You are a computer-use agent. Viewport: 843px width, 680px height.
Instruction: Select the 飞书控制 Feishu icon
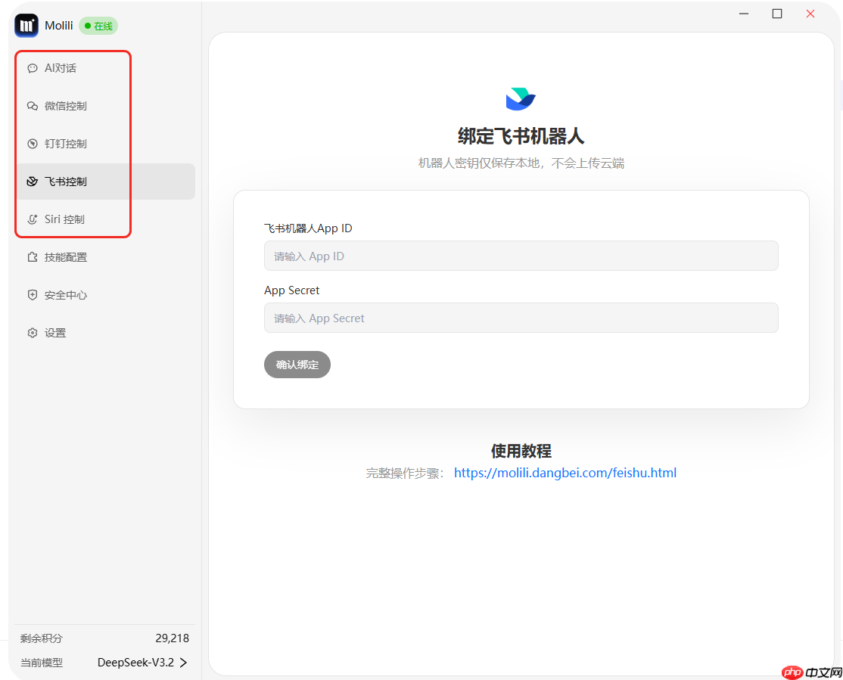(x=32, y=181)
